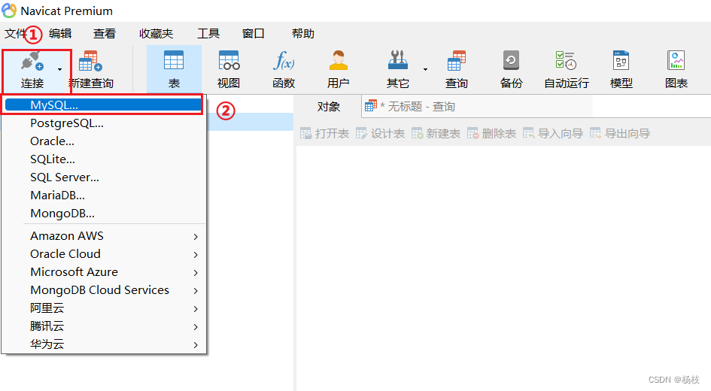Expand the Microsoft Azure submenu
711x391 pixels.
click(103, 272)
